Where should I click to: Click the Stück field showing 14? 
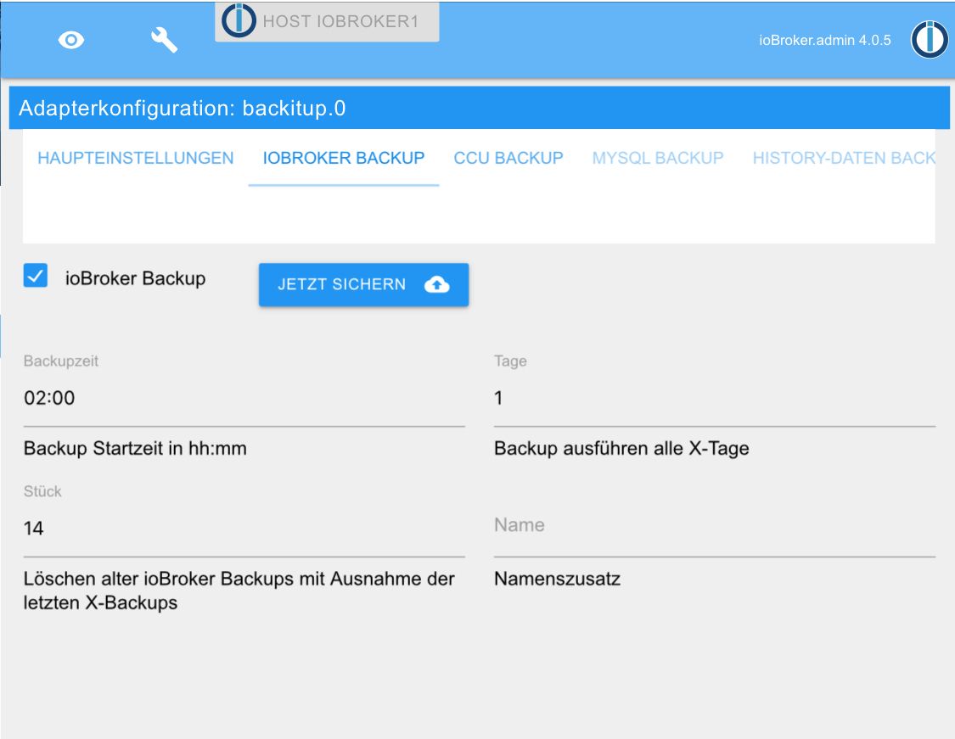244,529
